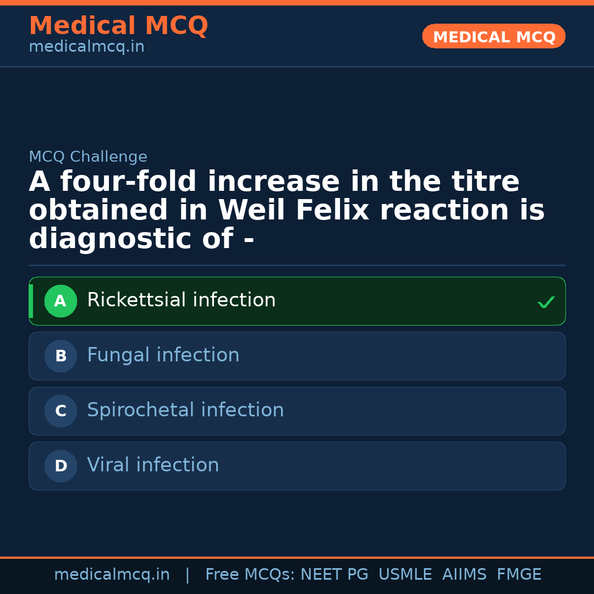Click the FMGE footer label
The width and height of the screenshot is (594, 594).
pos(519,575)
